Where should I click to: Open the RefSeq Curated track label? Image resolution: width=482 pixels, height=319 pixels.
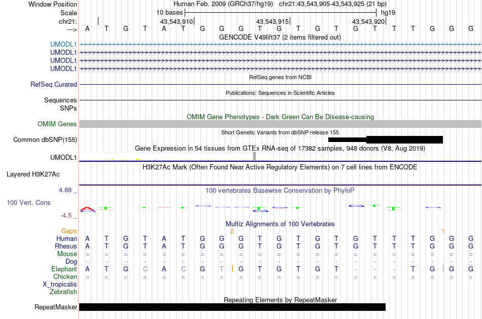pyautogui.click(x=53, y=85)
